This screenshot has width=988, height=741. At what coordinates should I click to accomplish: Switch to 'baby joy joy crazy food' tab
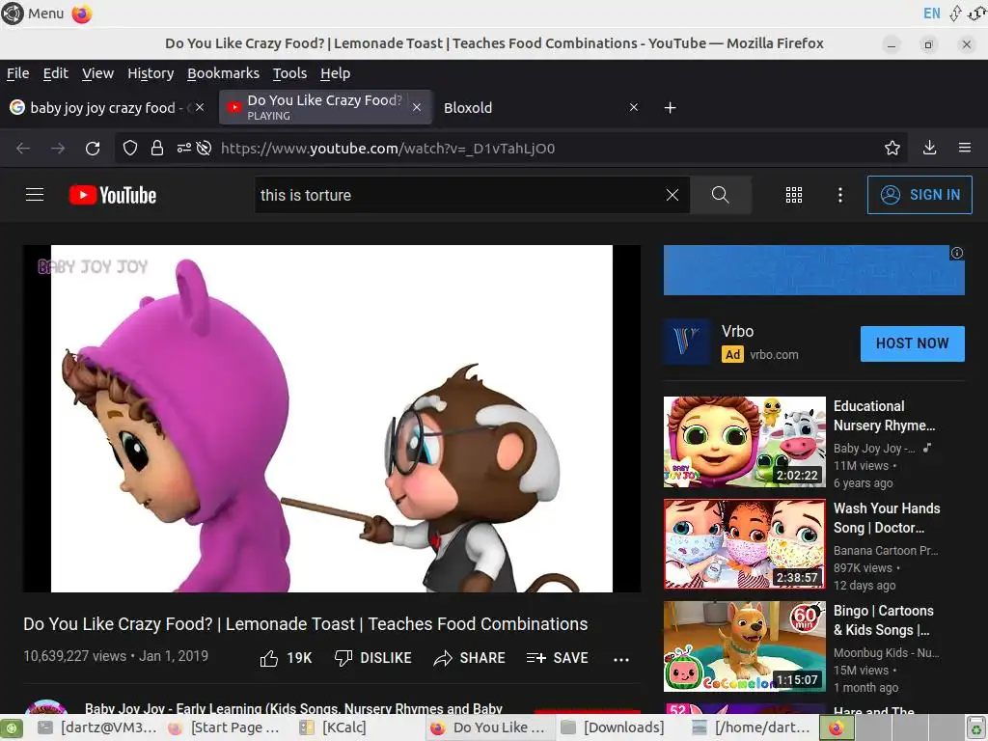(108, 108)
